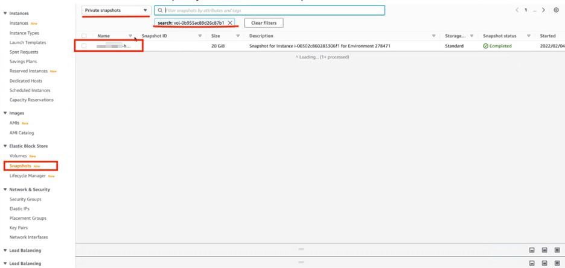This screenshot has height=268, width=565.
Task: Click the Clear filters button
Action: click(x=264, y=23)
